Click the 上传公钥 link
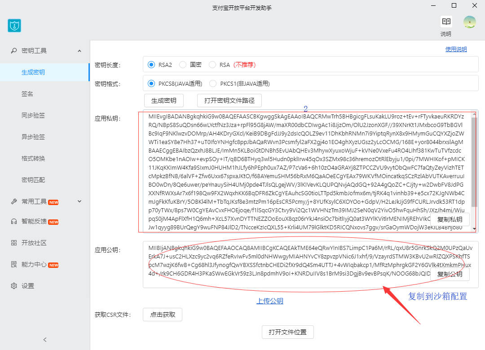 point(270,301)
